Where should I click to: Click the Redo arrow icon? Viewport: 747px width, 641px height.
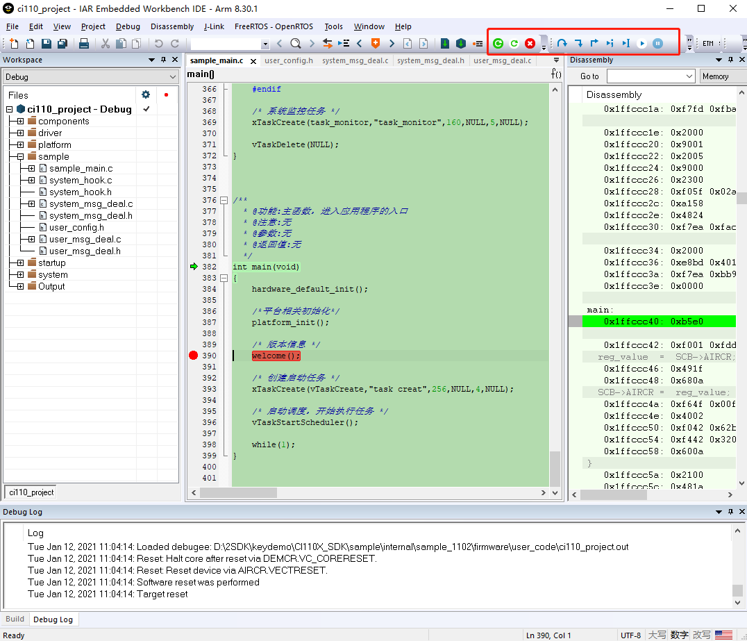175,44
